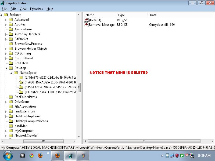The image size is (215, 161).
Task: Click the folder icon of the {1f4de370 key
Action: point(21,78)
